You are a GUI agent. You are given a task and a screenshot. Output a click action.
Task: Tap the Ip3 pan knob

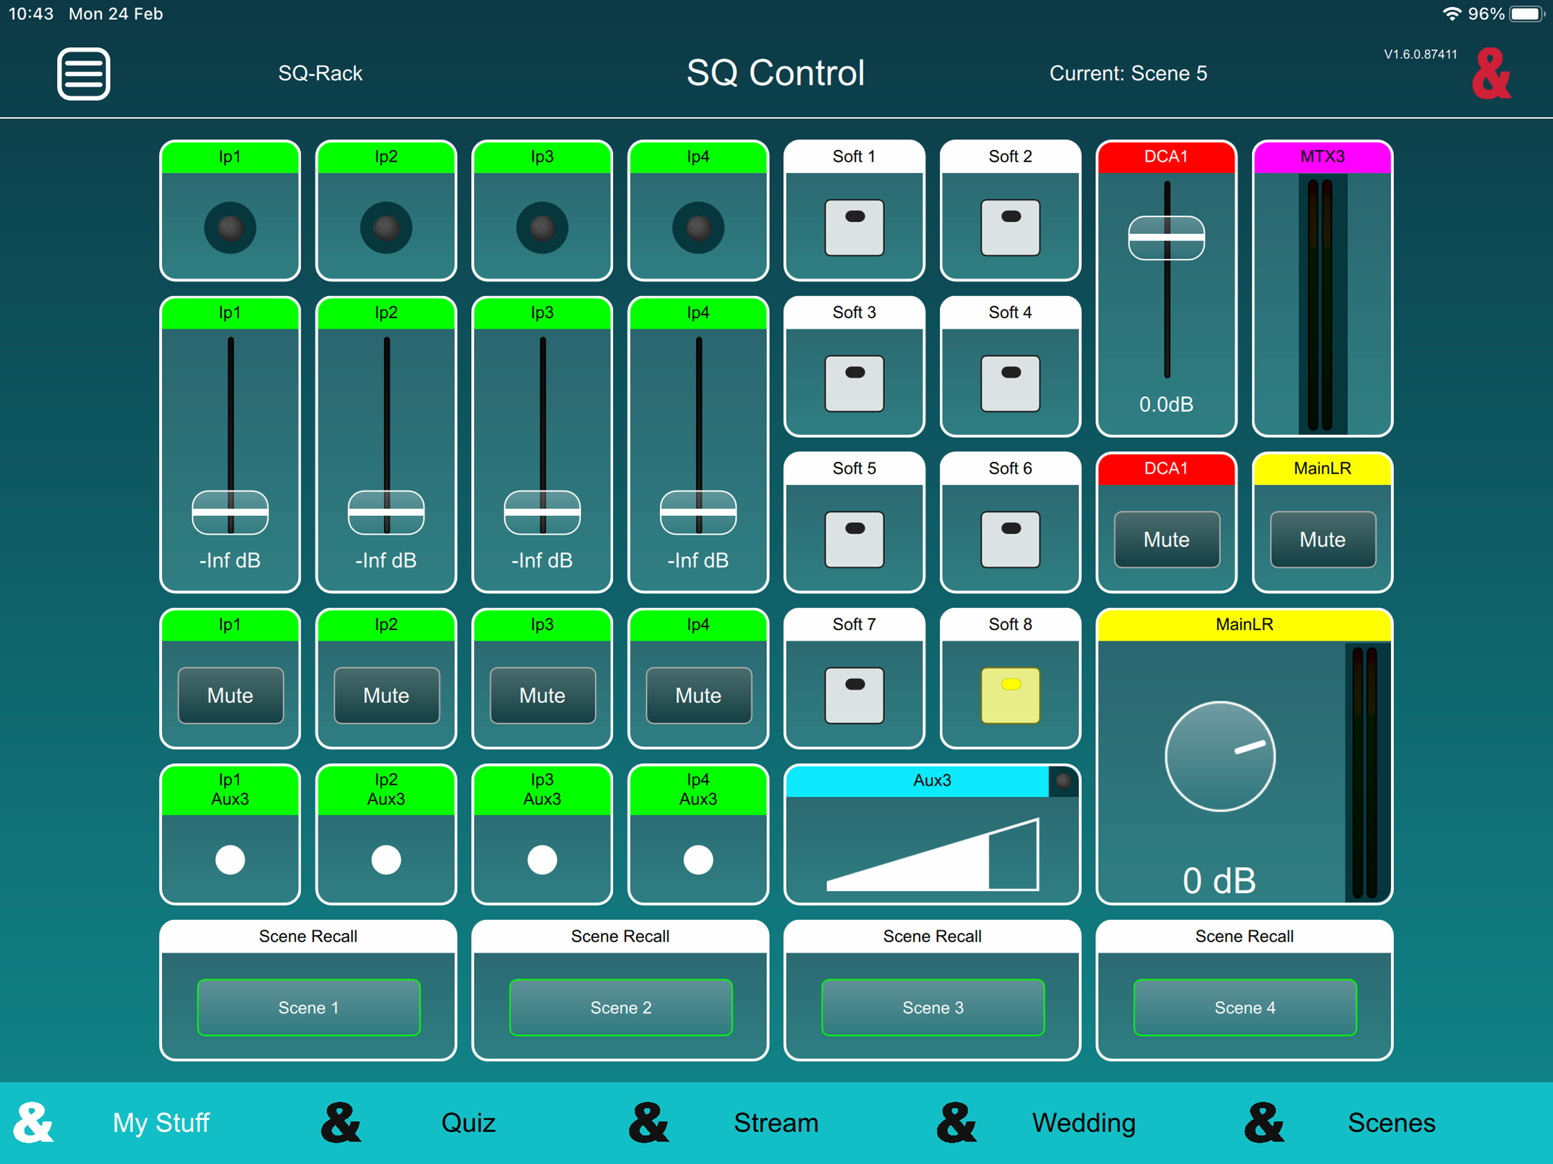coord(542,227)
